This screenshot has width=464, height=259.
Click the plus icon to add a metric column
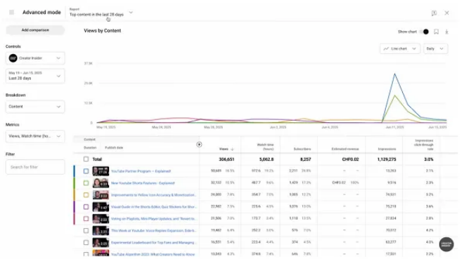[199, 145]
